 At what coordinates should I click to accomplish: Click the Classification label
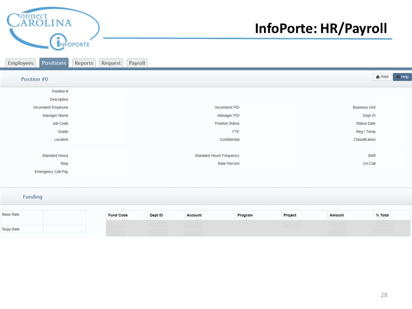pos(364,139)
